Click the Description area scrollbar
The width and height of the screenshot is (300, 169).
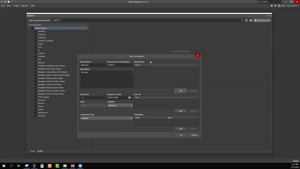132,79
